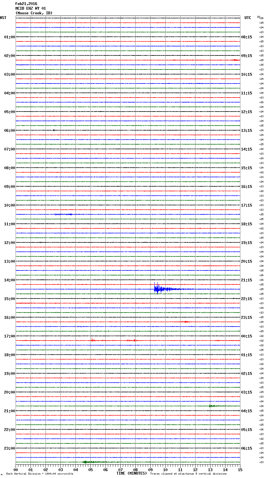Click the 04:00 MST time label

[10, 93]
